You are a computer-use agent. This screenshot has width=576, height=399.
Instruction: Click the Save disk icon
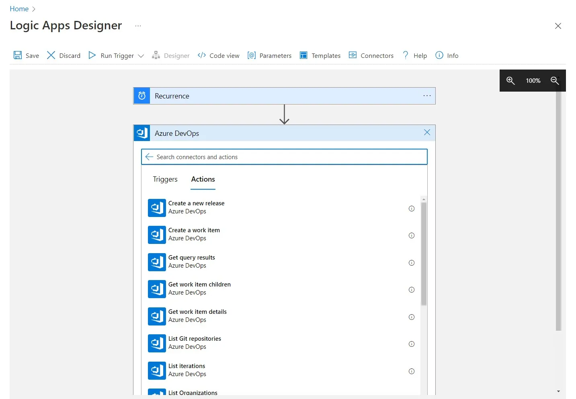18,55
